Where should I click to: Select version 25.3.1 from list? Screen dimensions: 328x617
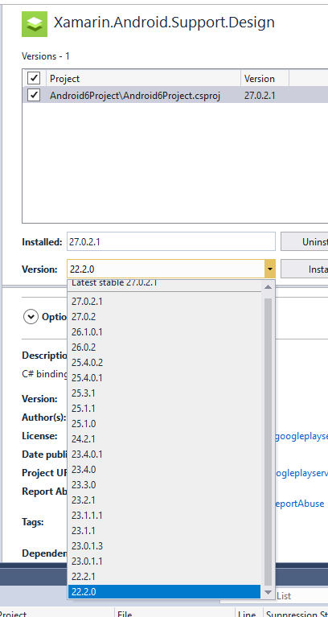164,393
